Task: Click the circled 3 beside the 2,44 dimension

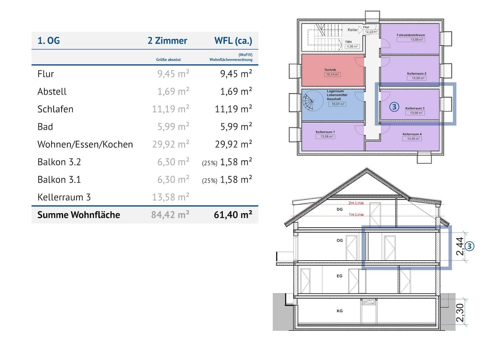Action: (x=469, y=246)
